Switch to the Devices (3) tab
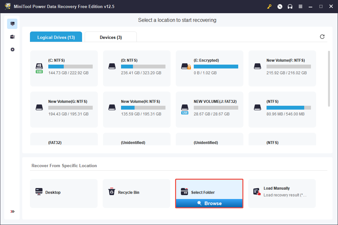 (111, 37)
